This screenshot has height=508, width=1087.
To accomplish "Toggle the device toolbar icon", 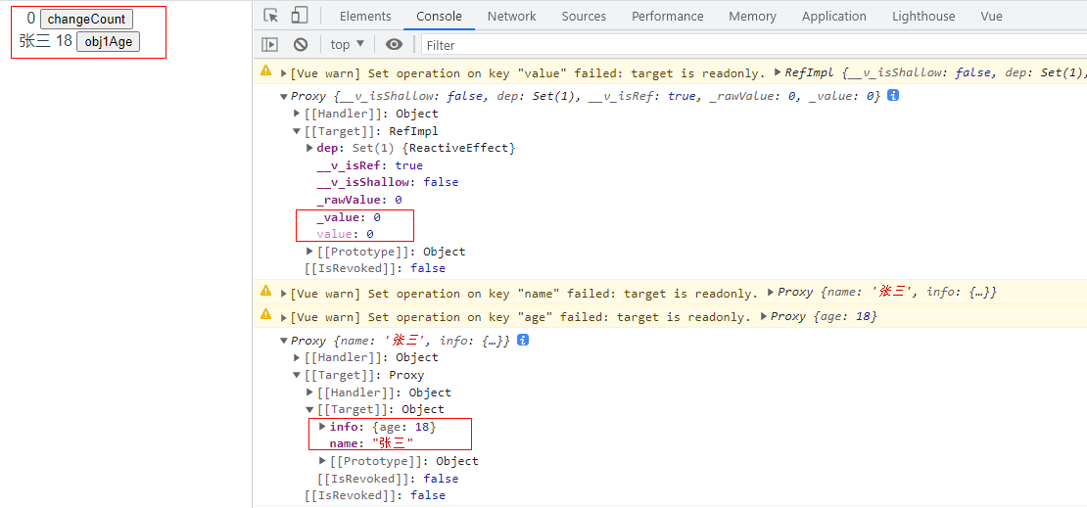I will coord(300,16).
